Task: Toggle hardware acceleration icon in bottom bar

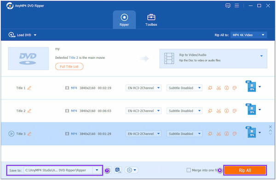Action: [x=118, y=170]
